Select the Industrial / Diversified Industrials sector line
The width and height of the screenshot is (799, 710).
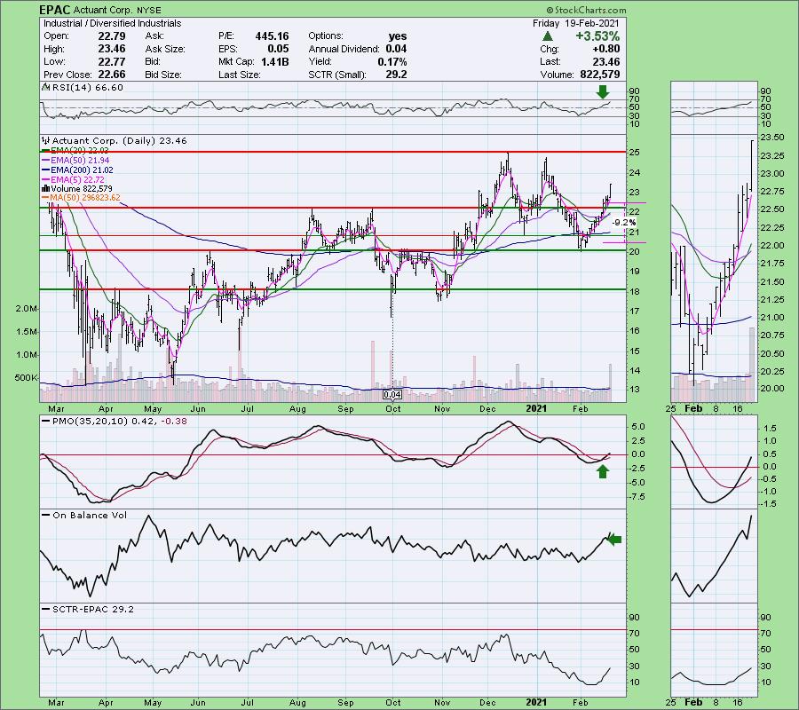[112, 23]
